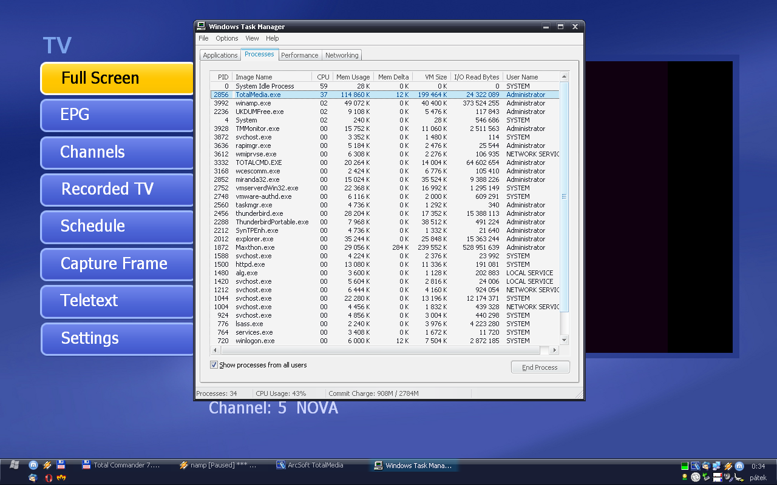Open Channels in the TotalMedia TV menu

point(117,152)
